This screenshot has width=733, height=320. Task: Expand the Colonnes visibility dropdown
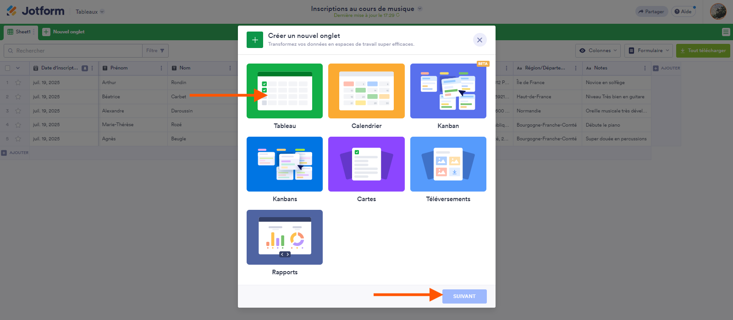pyautogui.click(x=598, y=51)
